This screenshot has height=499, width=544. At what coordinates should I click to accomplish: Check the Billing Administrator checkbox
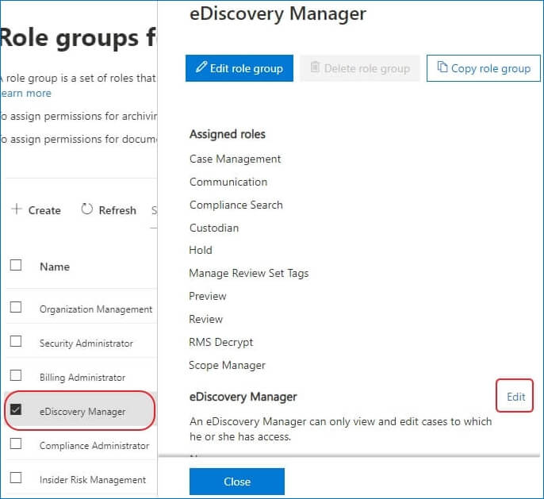(x=16, y=375)
